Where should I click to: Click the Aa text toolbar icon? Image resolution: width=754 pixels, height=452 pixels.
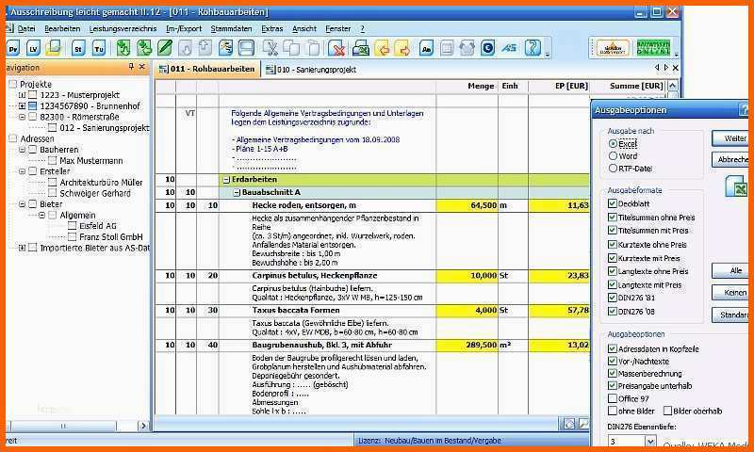(x=426, y=49)
